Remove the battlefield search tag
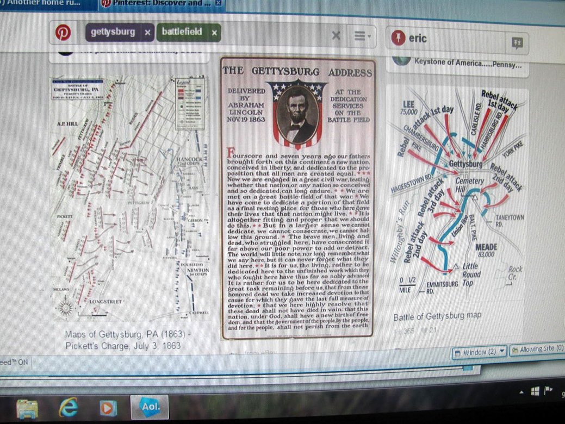The width and height of the screenshot is (565, 424). 214,33
